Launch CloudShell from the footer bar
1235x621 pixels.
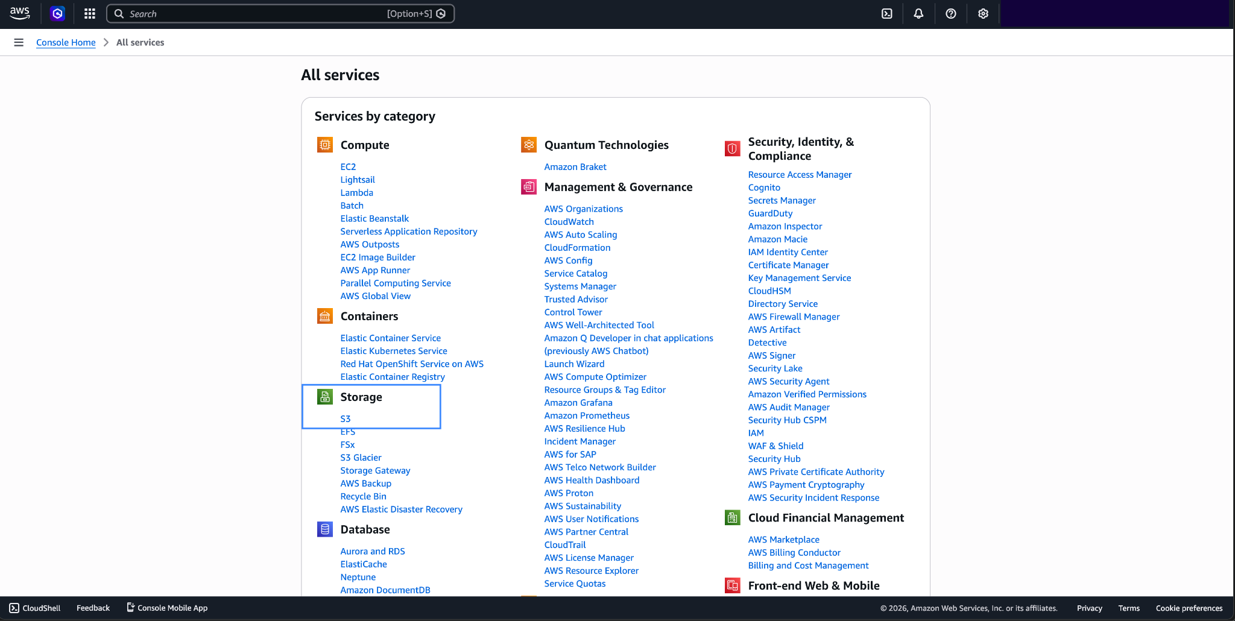[x=35, y=608]
